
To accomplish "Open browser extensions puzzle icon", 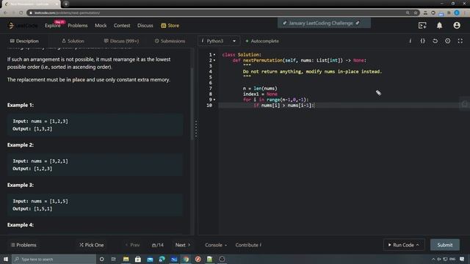I will 449,12.
